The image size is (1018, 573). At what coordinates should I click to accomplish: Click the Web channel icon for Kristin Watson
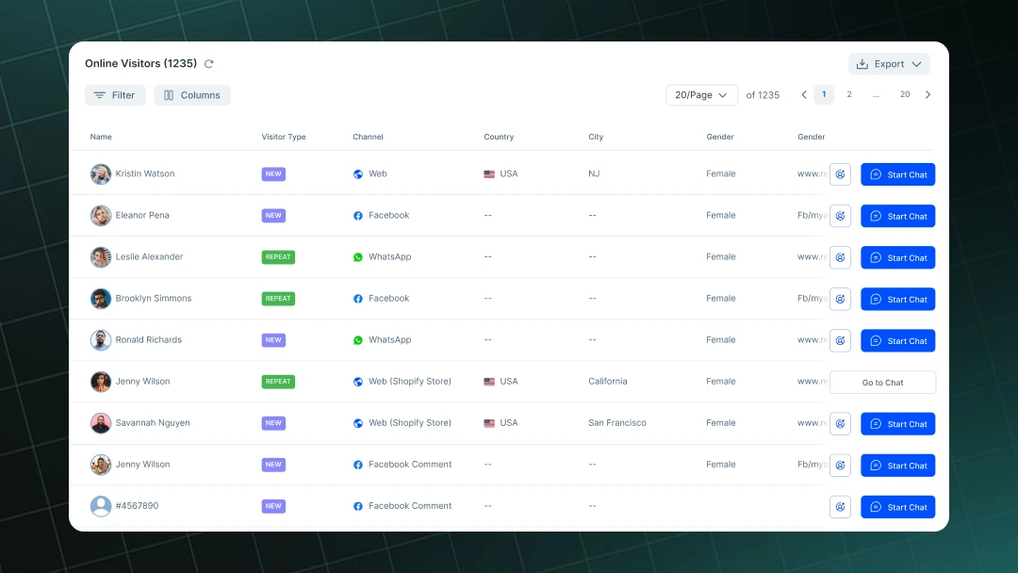pos(358,174)
